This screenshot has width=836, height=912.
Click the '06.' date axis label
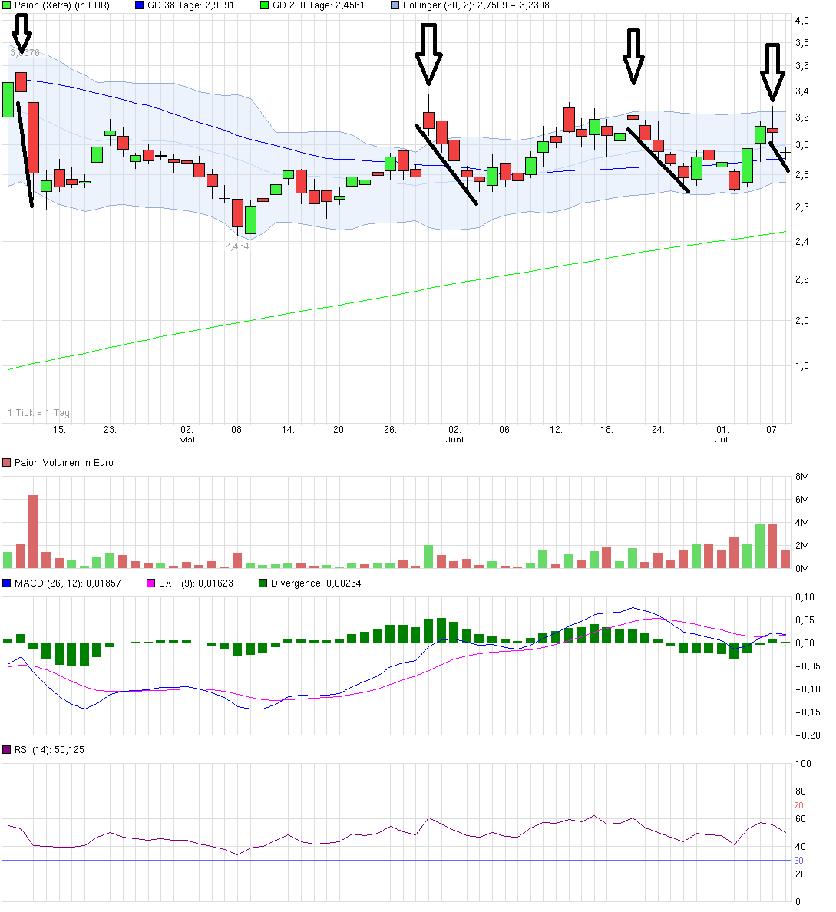click(506, 430)
